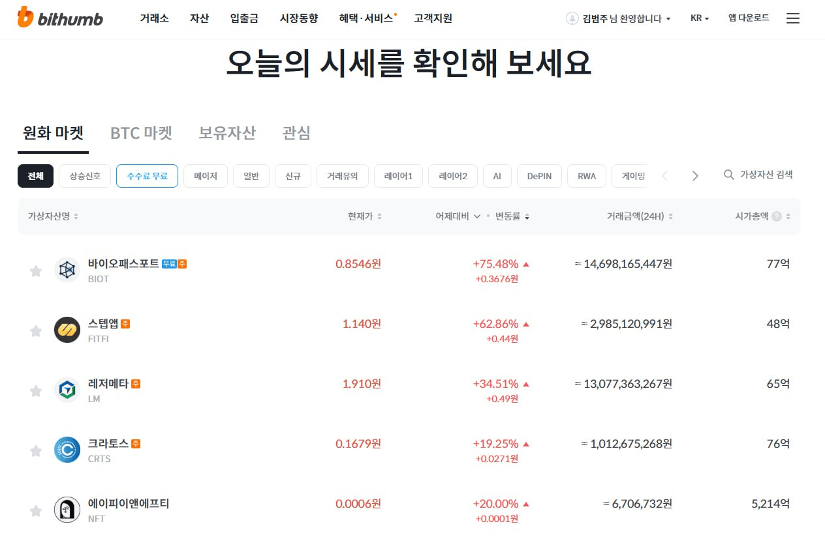Toggle the 수수료 무료 filter
Viewport: 825px width, 539px height.
pyautogui.click(x=147, y=176)
